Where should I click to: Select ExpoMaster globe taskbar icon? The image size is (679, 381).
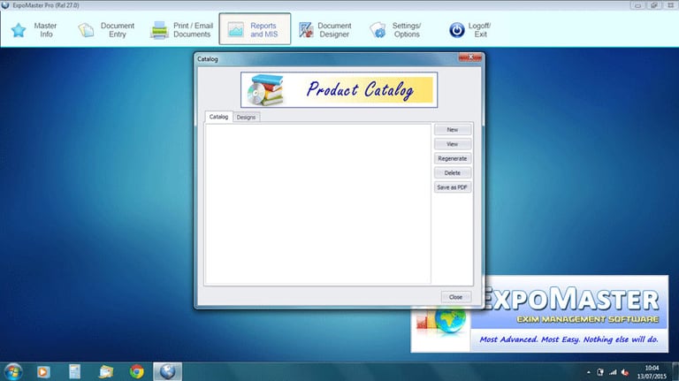coord(168,371)
